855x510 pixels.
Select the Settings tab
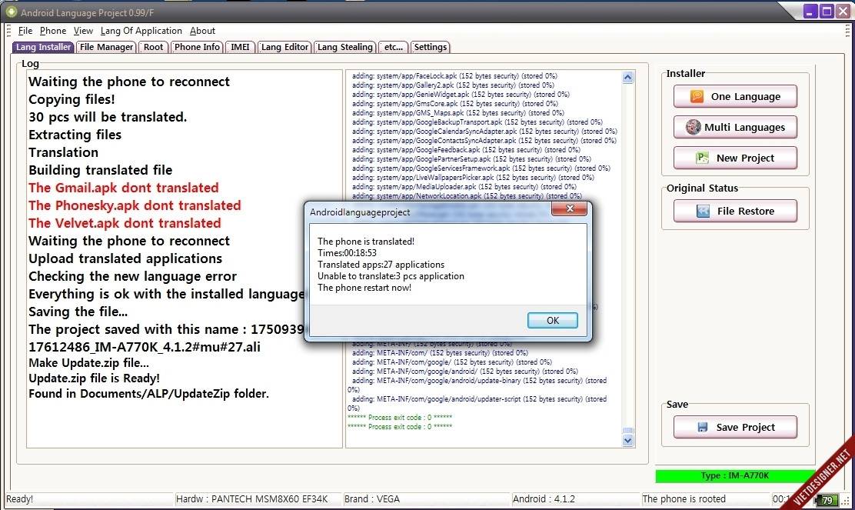click(431, 47)
